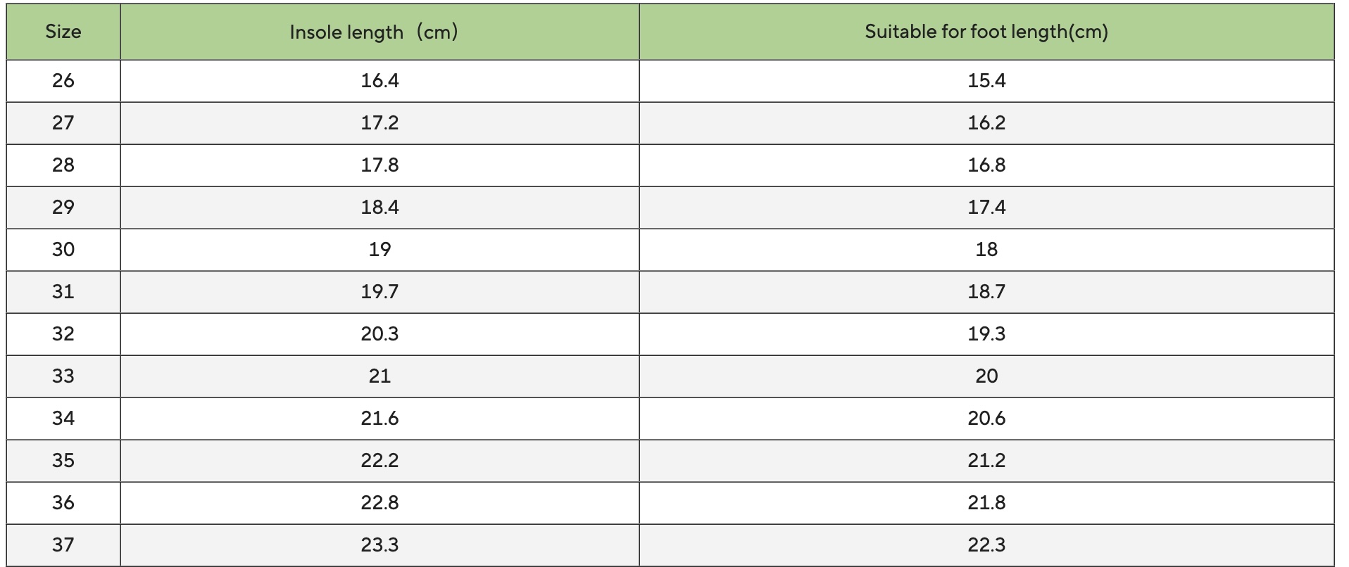Viewport: 1349px width, 567px height.
Task: Select insole length value 21
Action: tap(379, 376)
